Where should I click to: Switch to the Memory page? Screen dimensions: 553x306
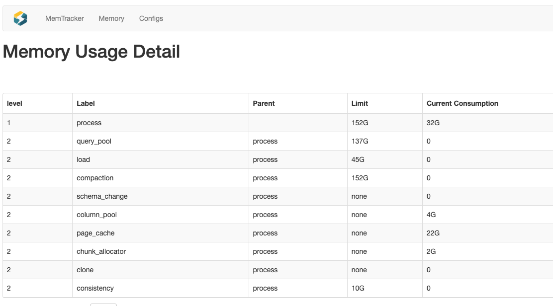111,18
